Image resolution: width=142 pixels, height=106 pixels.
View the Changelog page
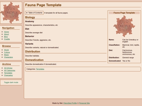(x=8, y=75)
